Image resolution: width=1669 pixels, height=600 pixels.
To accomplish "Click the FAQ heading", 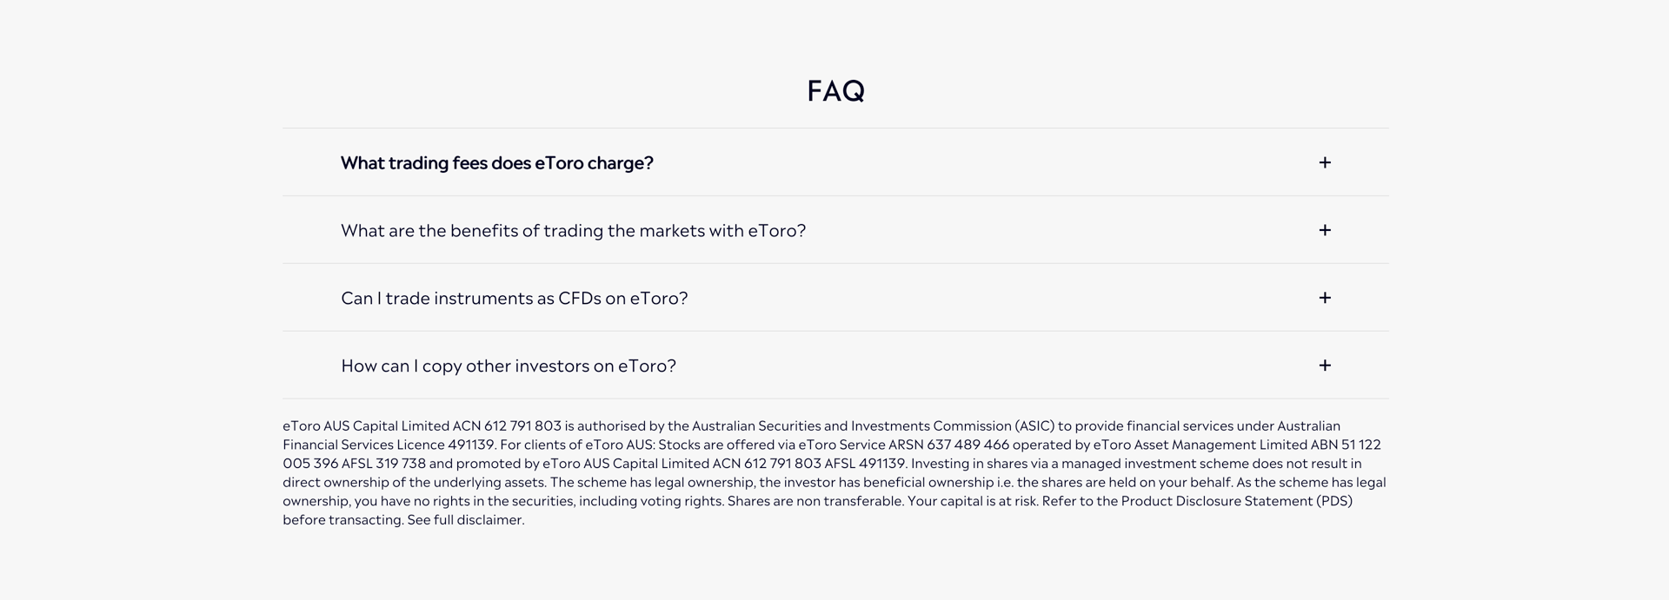I will click(x=835, y=91).
